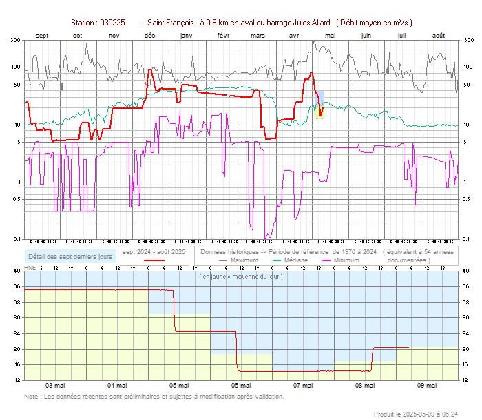Viewport: 482px width, 420px height.
Task: Click the '( en jaune = moyenne du jour )' note
Action: pyautogui.click(x=241, y=277)
